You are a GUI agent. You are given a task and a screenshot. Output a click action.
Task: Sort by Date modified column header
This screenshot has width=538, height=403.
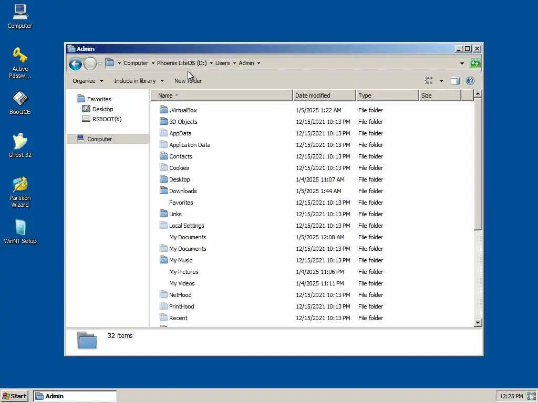(324, 96)
